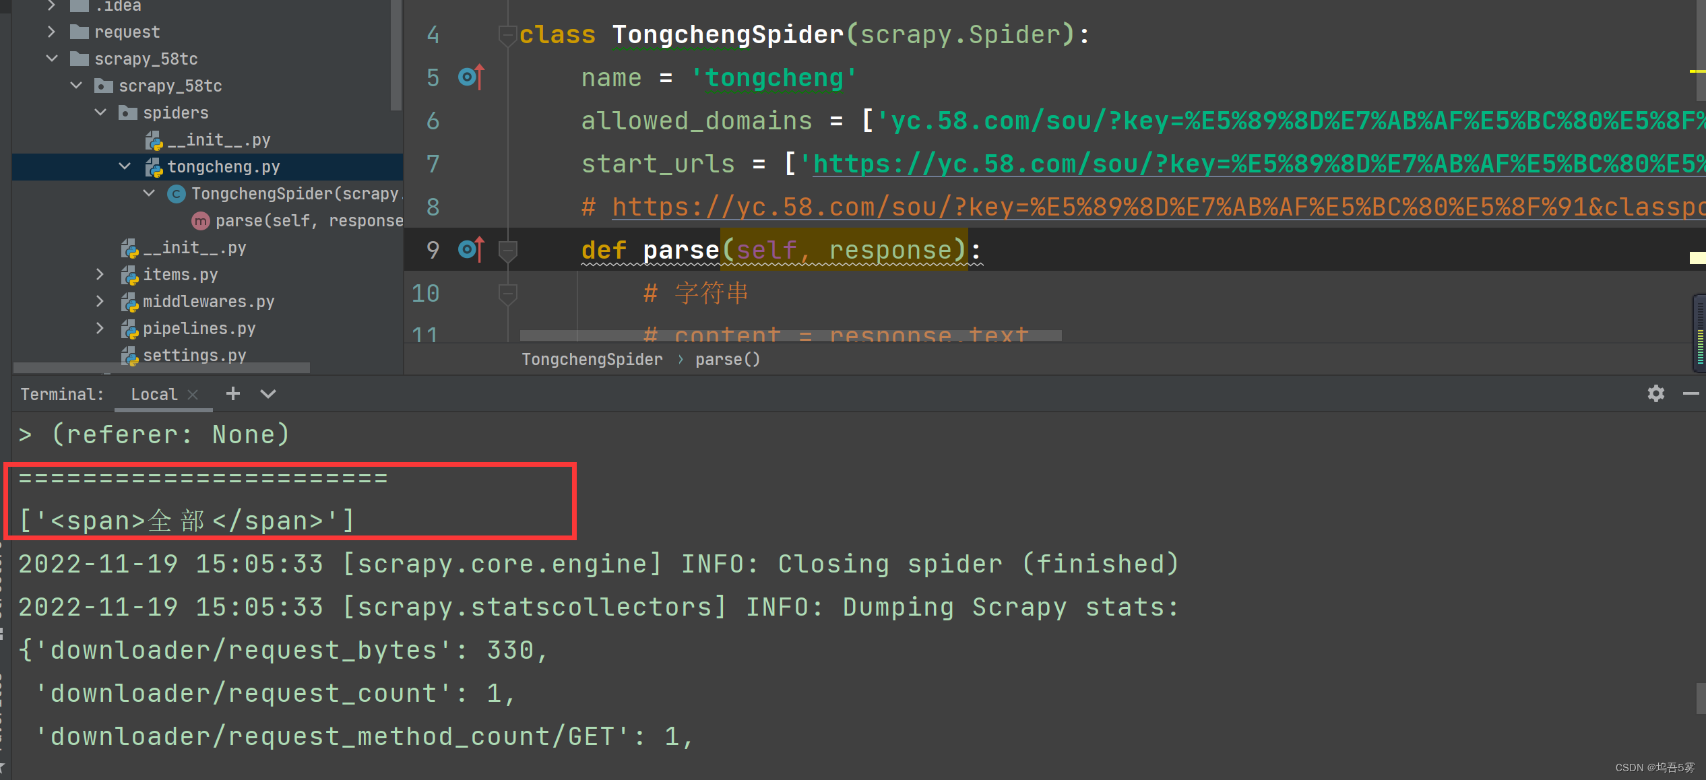Click the override gutter icon on line 5

470,77
